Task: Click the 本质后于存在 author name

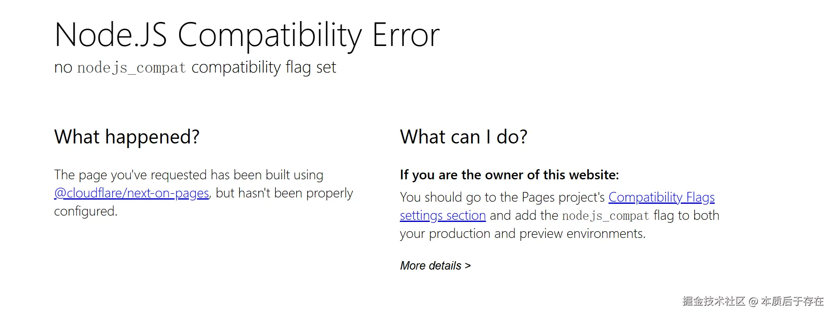Action: (x=792, y=301)
